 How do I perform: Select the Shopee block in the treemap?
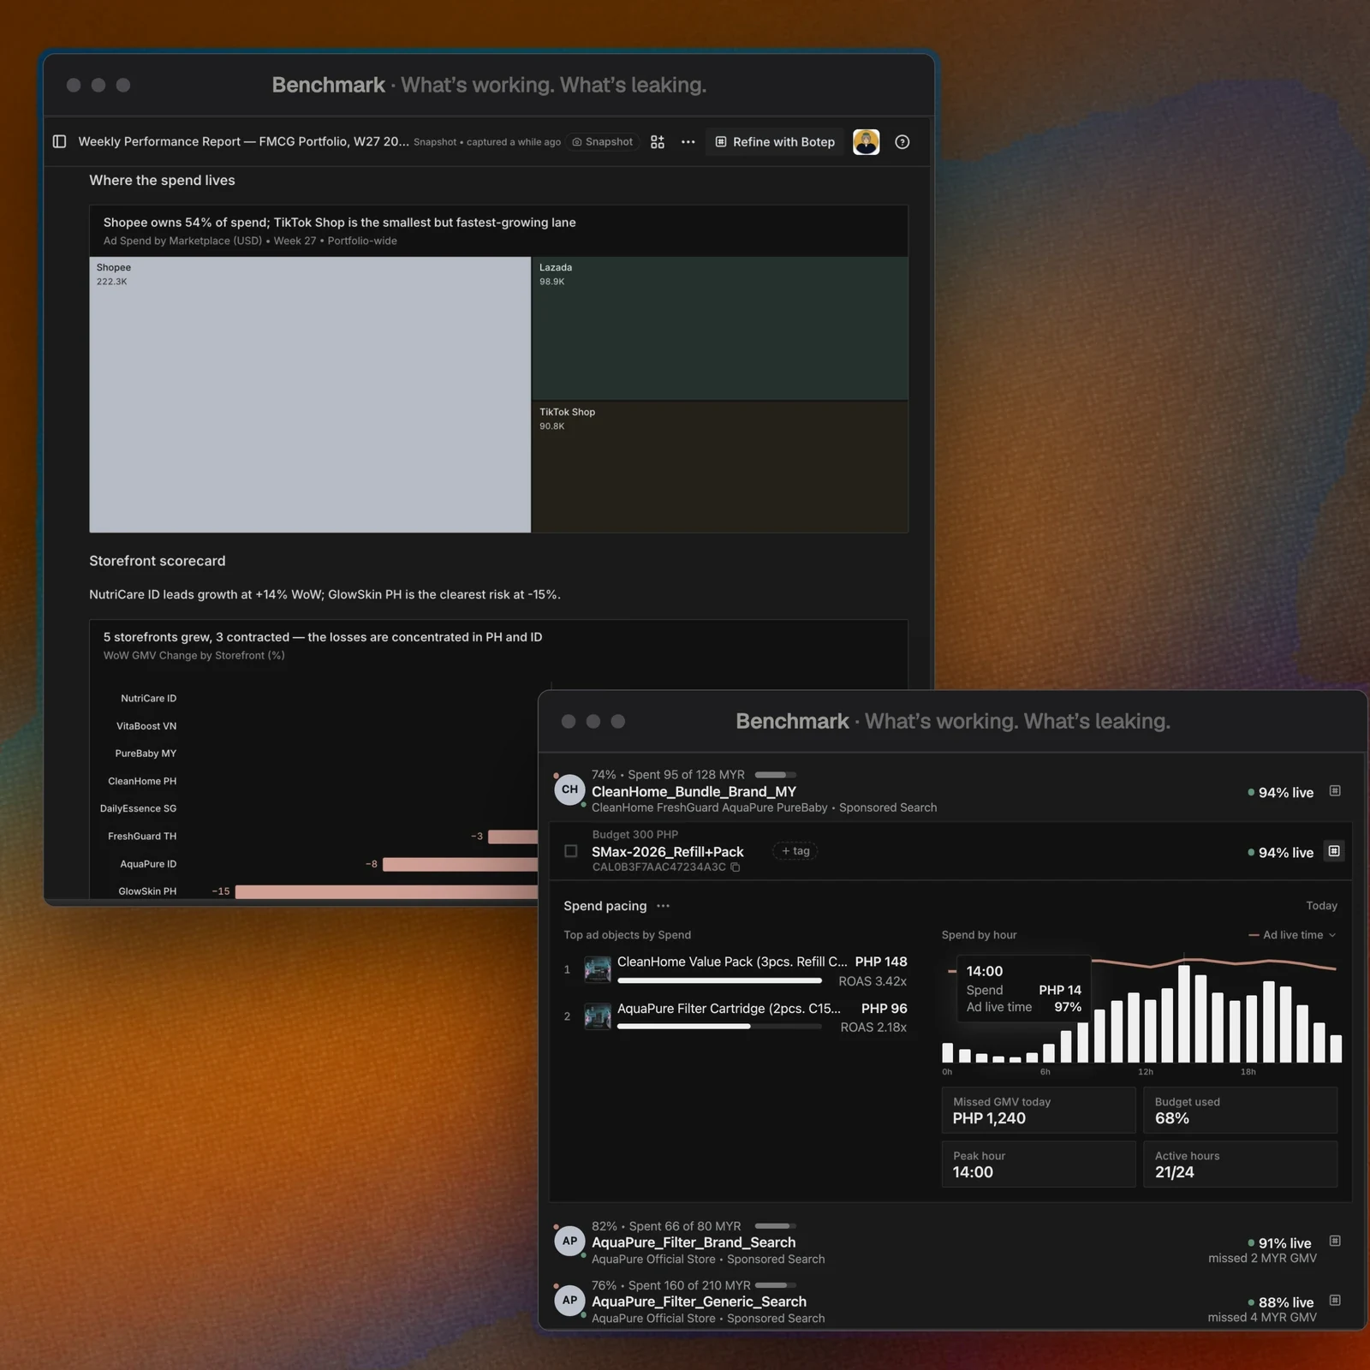click(x=310, y=395)
